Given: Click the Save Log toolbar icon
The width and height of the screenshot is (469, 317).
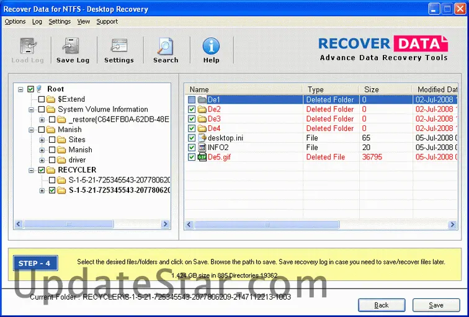Looking at the screenshot, I should pos(71,46).
